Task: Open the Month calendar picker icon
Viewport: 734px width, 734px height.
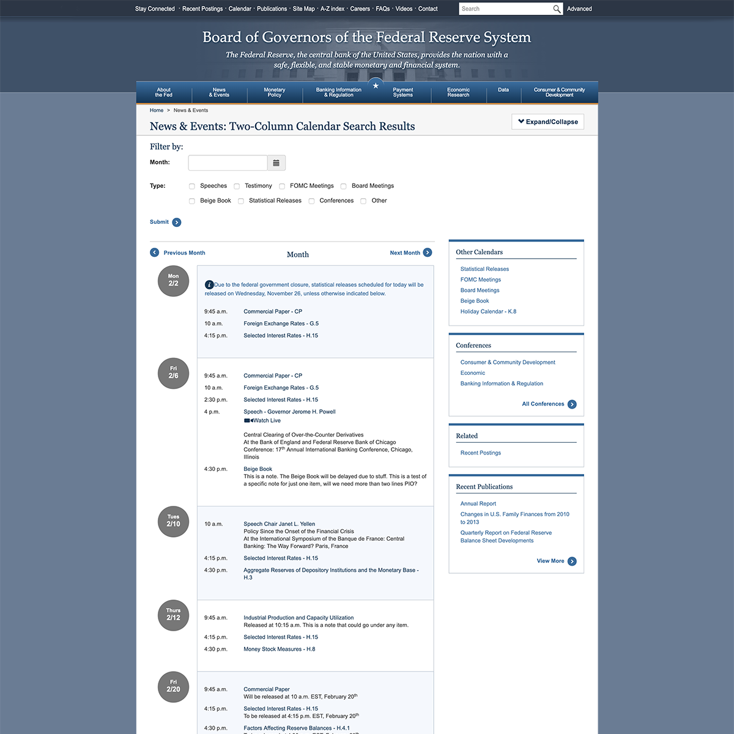Action: click(276, 163)
